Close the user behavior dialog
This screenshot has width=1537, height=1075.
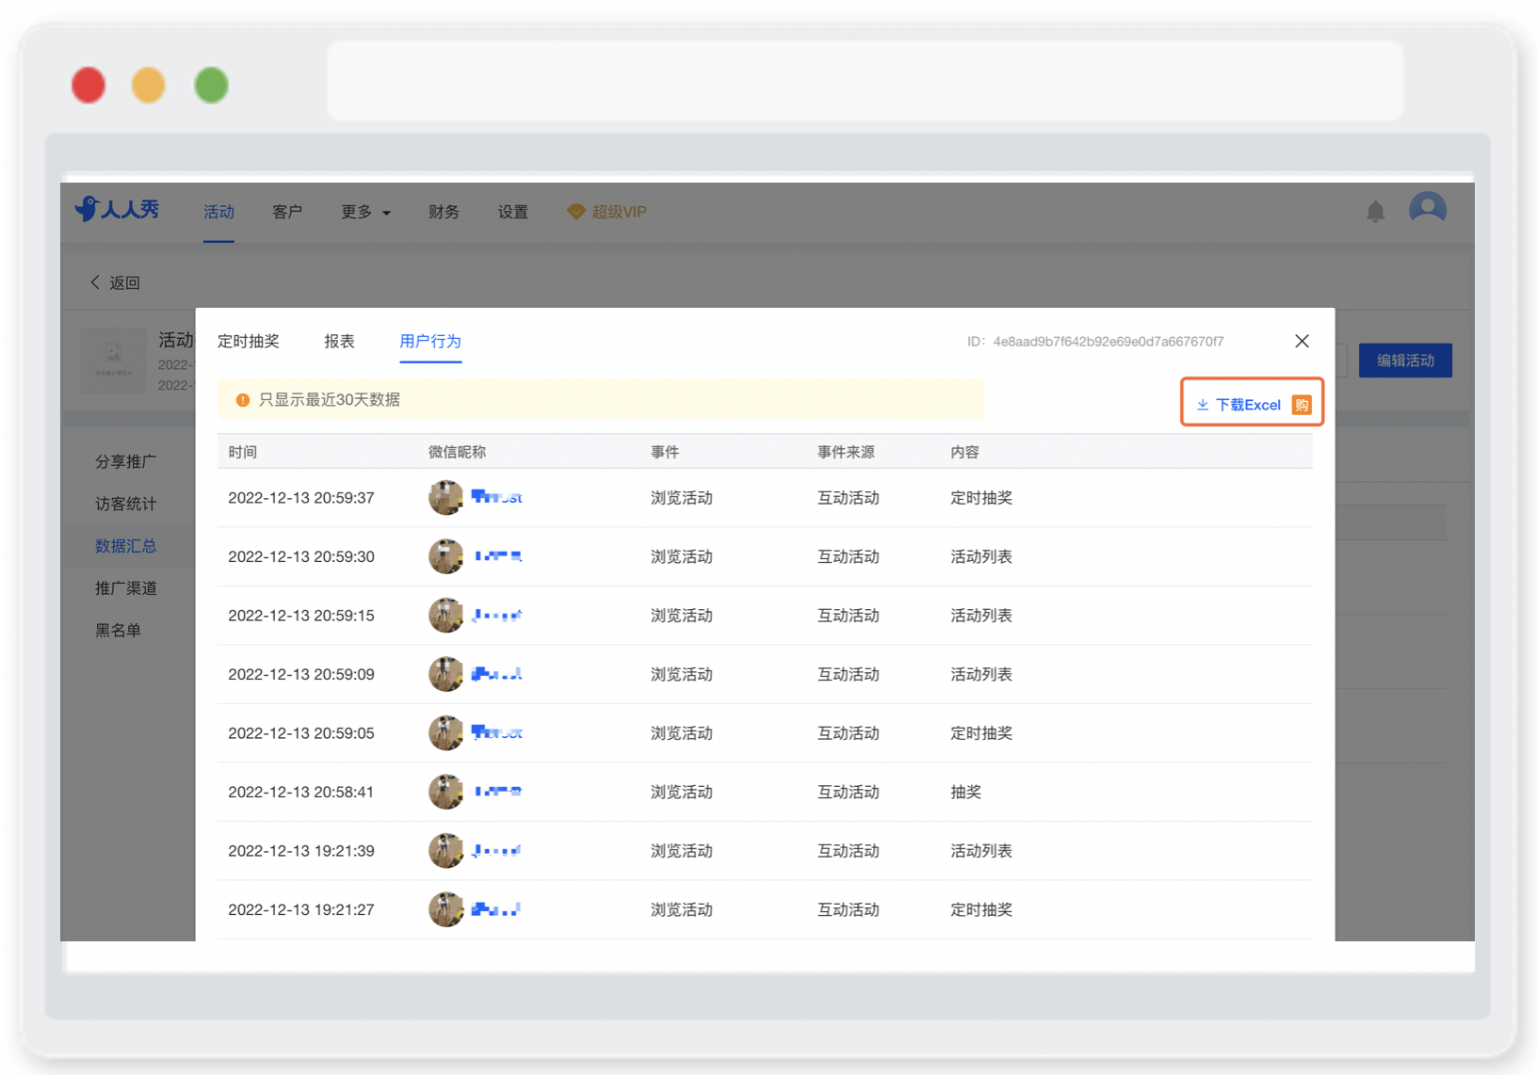[1302, 341]
